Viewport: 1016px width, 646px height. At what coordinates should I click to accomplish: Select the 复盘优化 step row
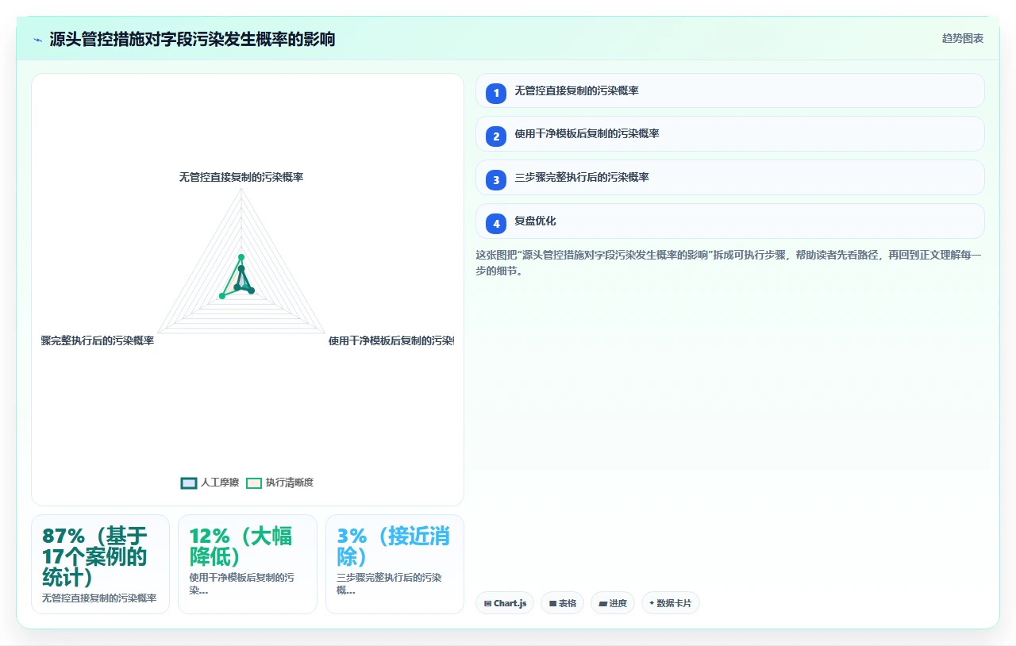pyautogui.click(x=729, y=221)
